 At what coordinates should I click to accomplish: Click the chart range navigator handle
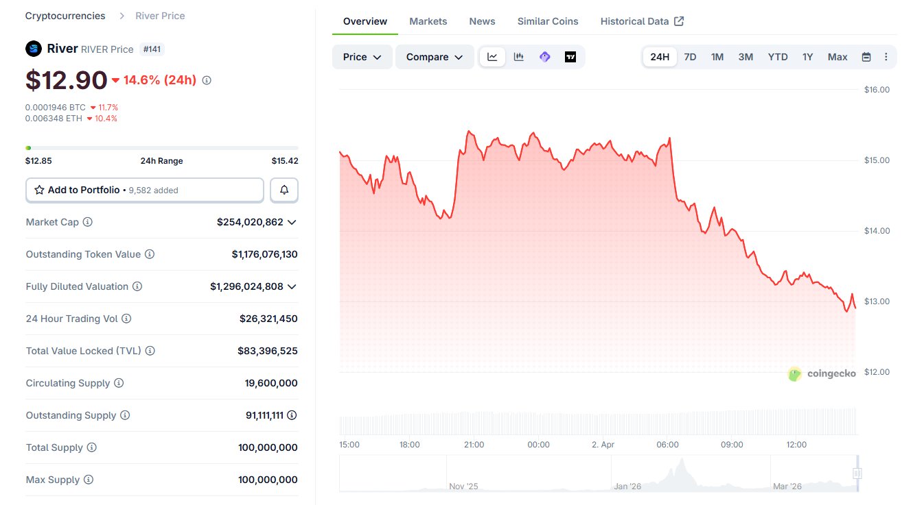(x=857, y=473)
